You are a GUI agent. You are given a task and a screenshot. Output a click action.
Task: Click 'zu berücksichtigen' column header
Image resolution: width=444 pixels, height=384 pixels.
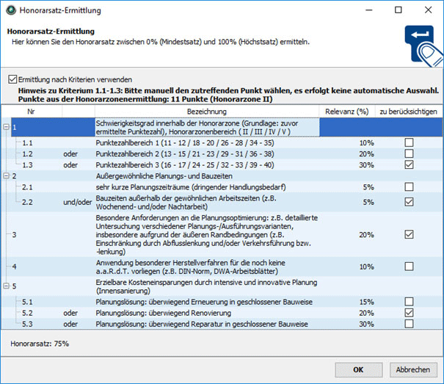point(408,112)
